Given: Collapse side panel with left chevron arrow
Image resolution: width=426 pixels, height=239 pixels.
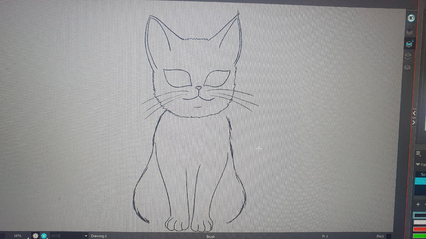Looking at the screenshot, I should click(414, 113).
